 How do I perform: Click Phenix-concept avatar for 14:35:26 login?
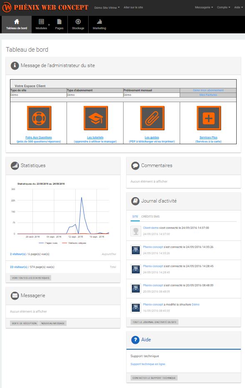click(136, 250)
